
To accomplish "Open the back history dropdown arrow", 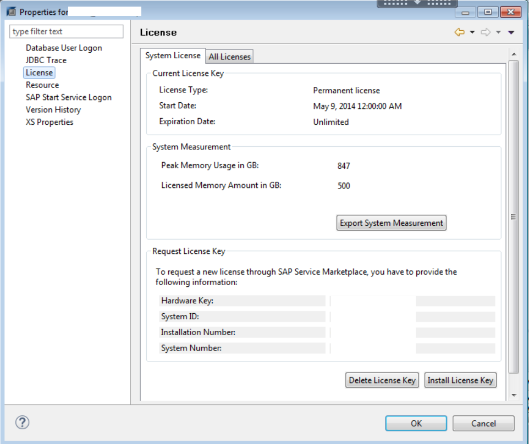I will point(472,32).
